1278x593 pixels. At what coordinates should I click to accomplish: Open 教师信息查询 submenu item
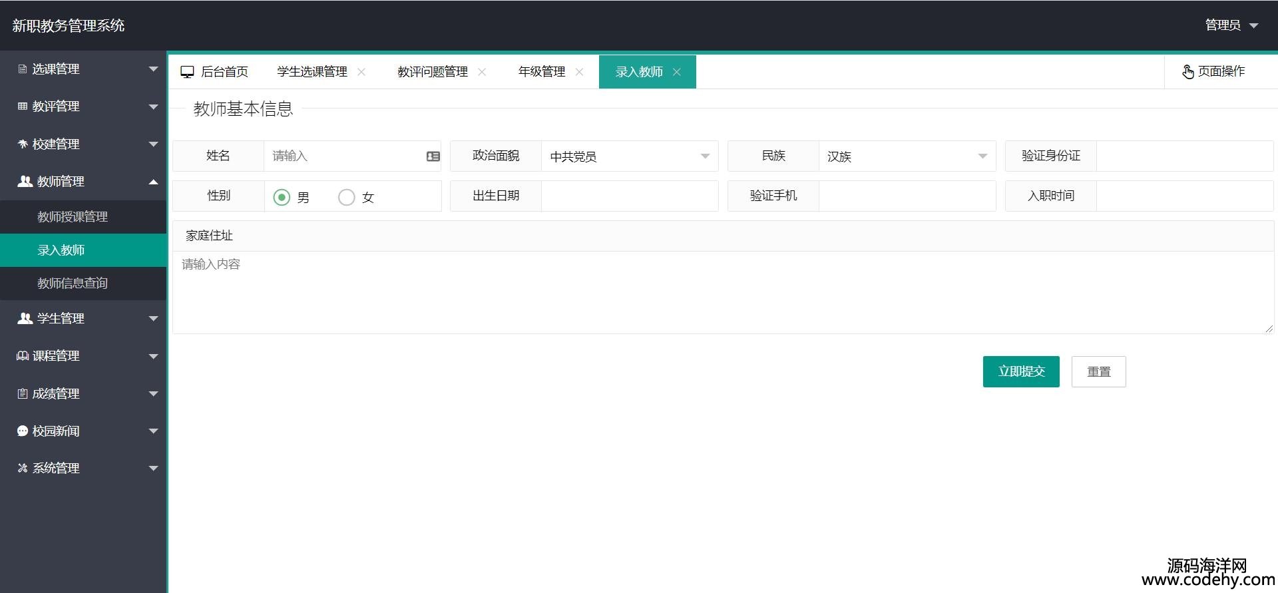pos(83,284)
